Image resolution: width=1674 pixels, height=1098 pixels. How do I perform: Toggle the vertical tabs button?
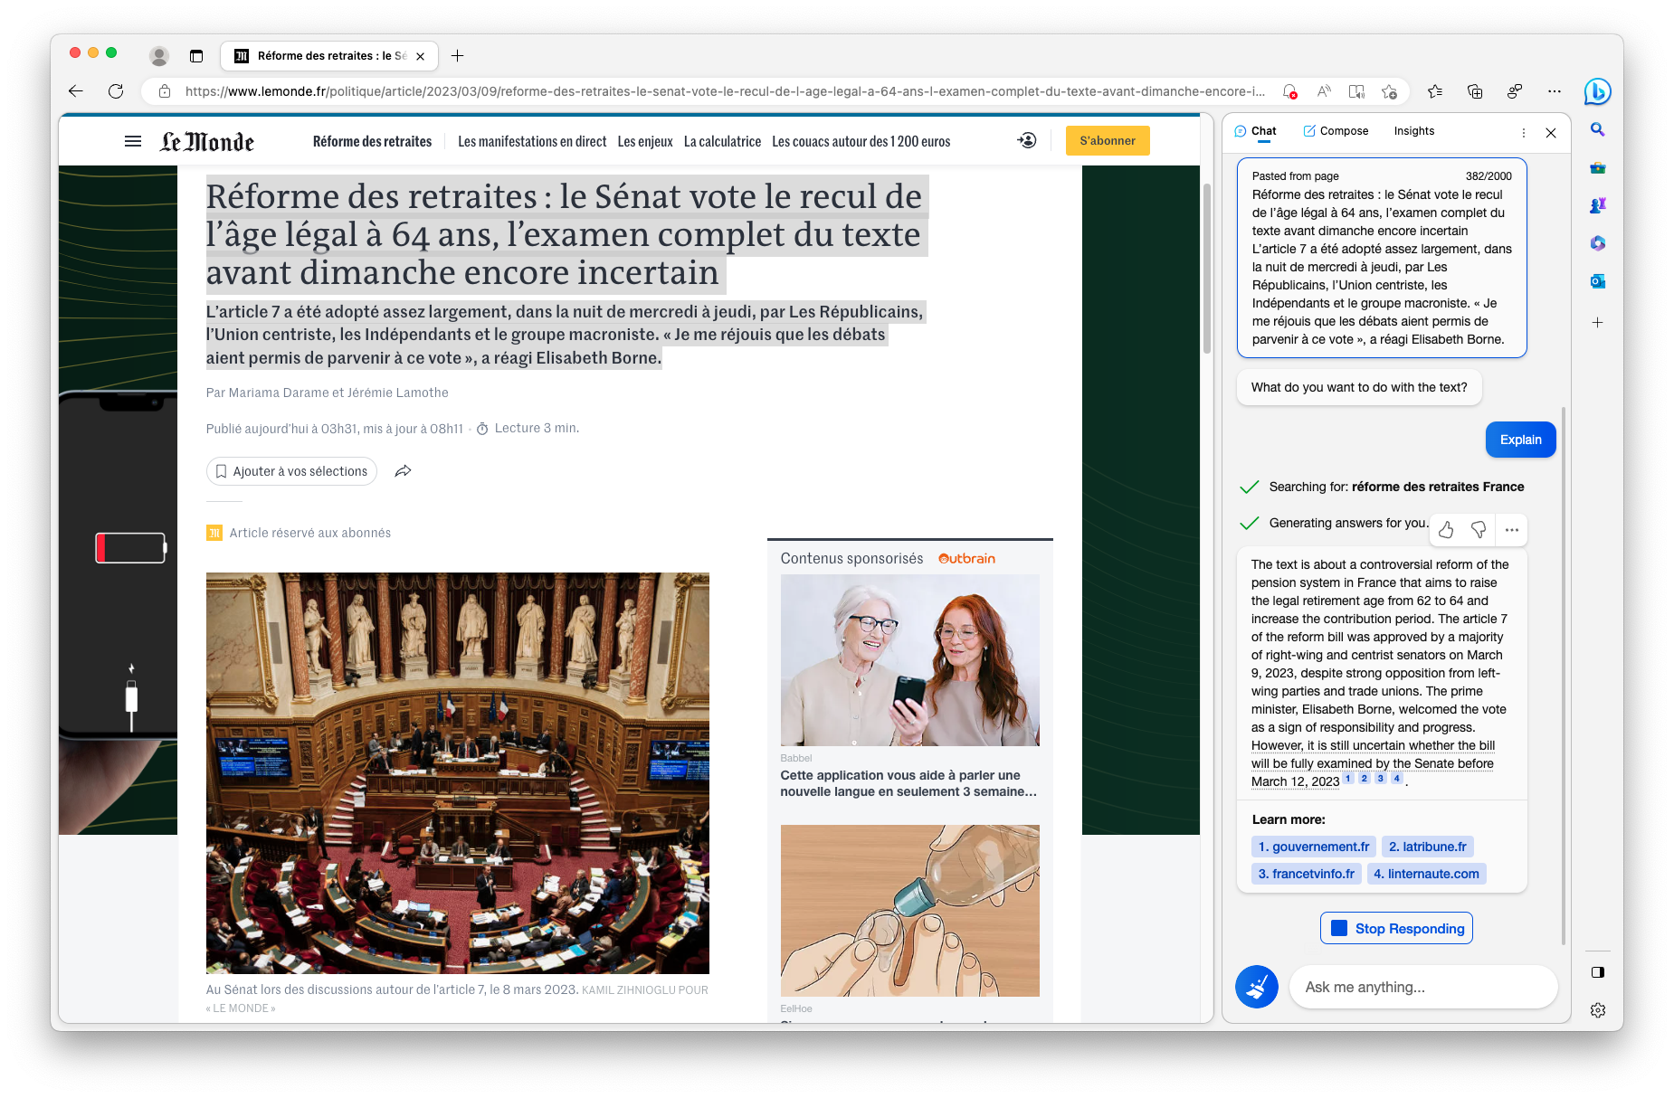click(x=196, y=56)
